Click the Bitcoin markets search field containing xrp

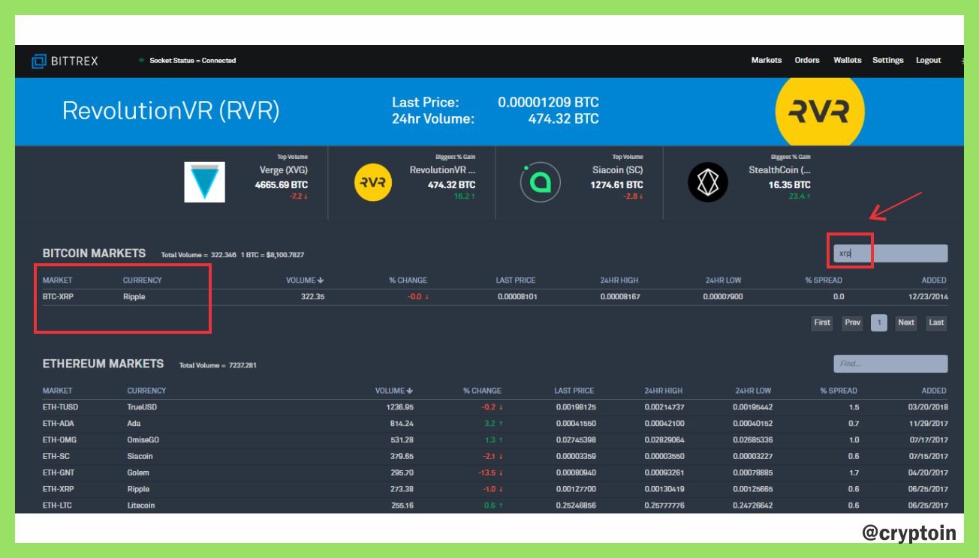[x=890, y=253]
